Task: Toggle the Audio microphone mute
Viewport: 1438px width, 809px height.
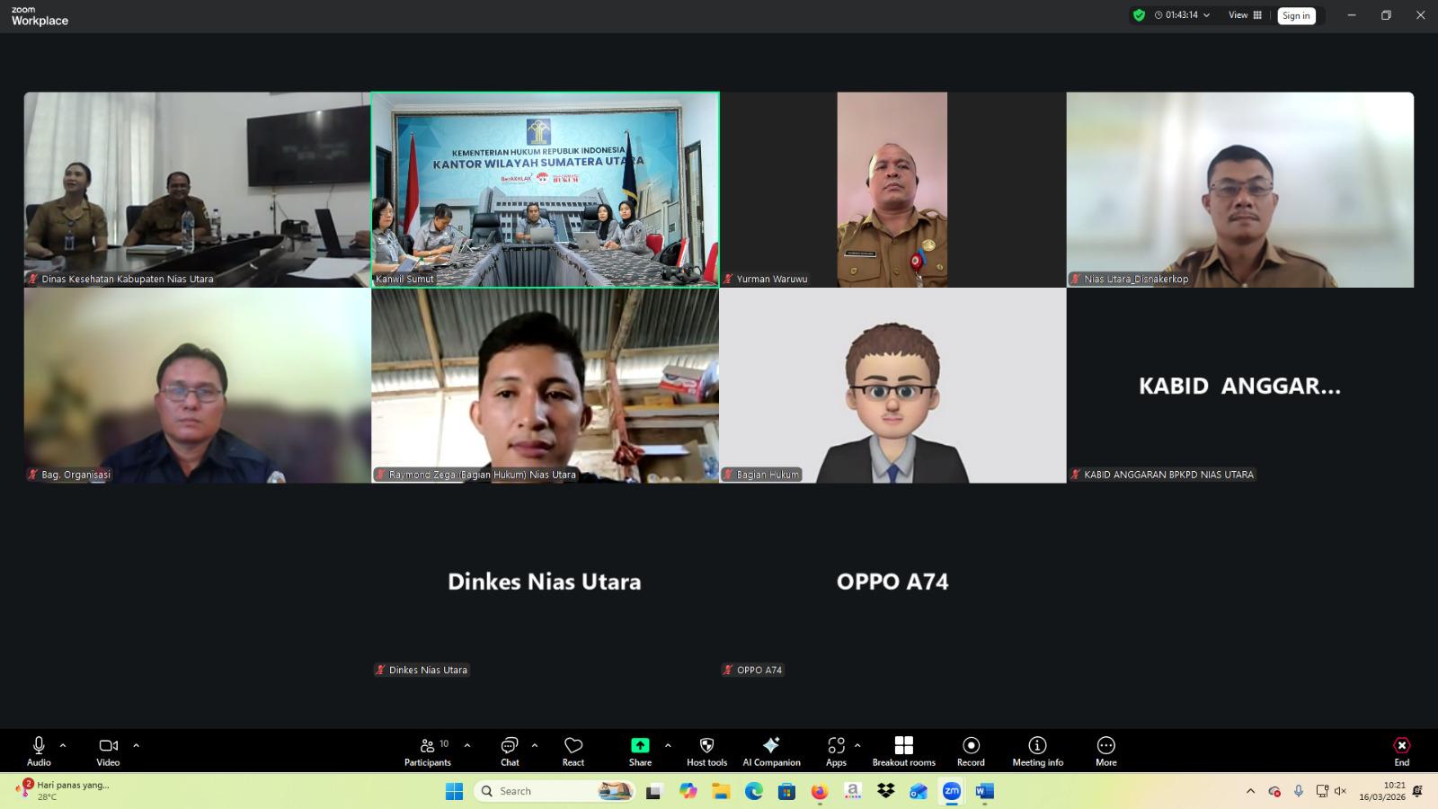Action: pos(39,751)
